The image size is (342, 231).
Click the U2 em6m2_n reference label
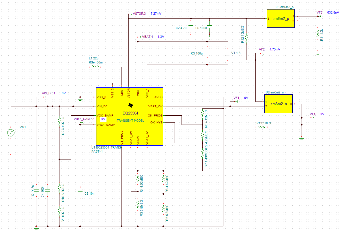coord(275,92)
